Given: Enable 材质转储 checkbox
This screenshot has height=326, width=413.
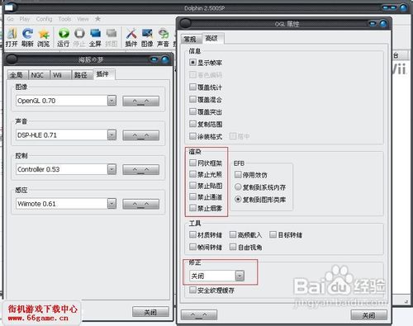Looking at the screenshot, I should (192, 234).
